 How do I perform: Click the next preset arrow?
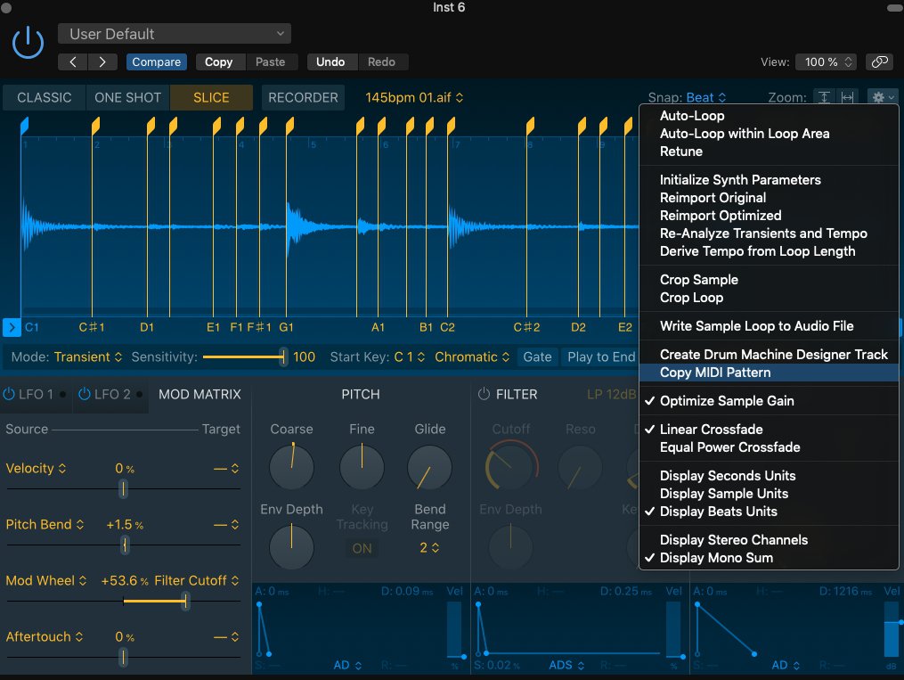(x=102, y=61)
